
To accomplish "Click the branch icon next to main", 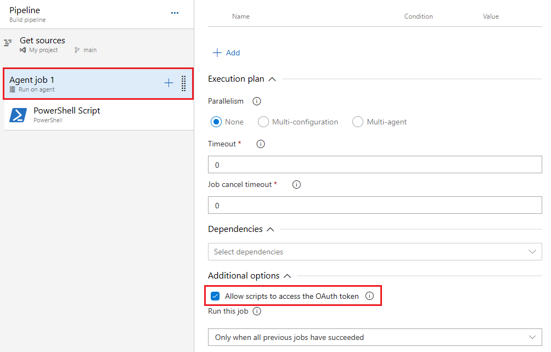I will 76,50.
